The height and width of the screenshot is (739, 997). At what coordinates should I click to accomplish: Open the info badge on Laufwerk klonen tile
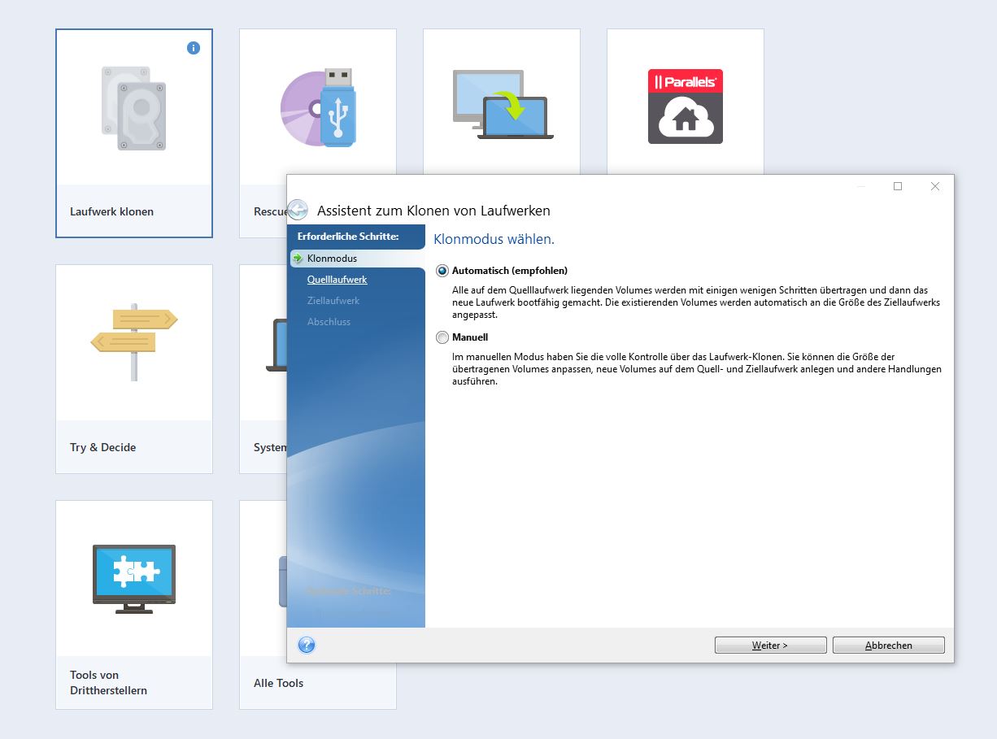194,48
